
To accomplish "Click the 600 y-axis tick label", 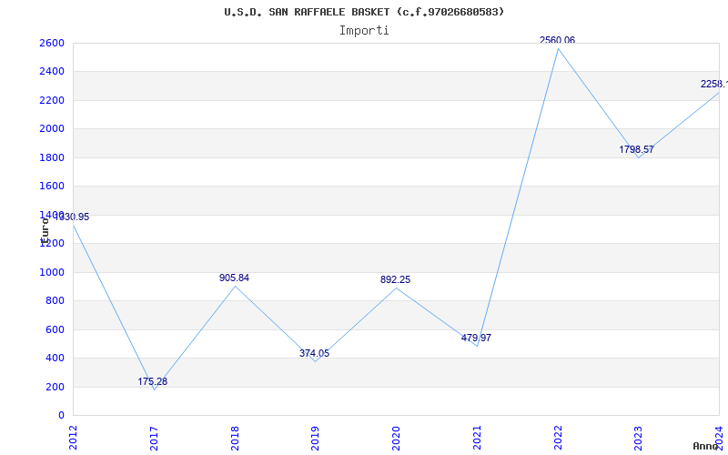I will tap(55, 329).
